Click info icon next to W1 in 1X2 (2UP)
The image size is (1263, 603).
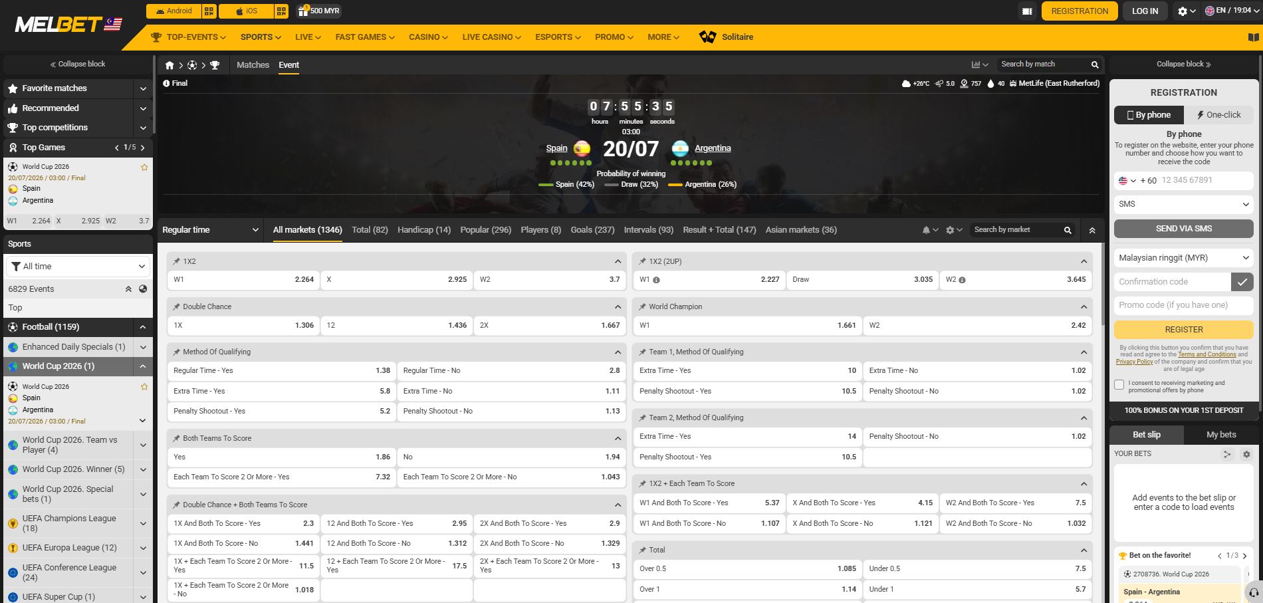tap(656, 280)
